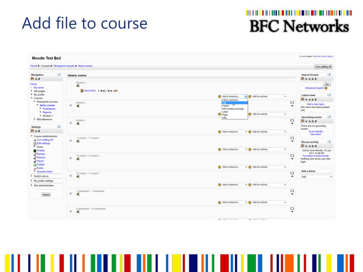This screenshot has height=272, width=363.
Task: Edit the summary of Module 1
Action: [78, 86]
